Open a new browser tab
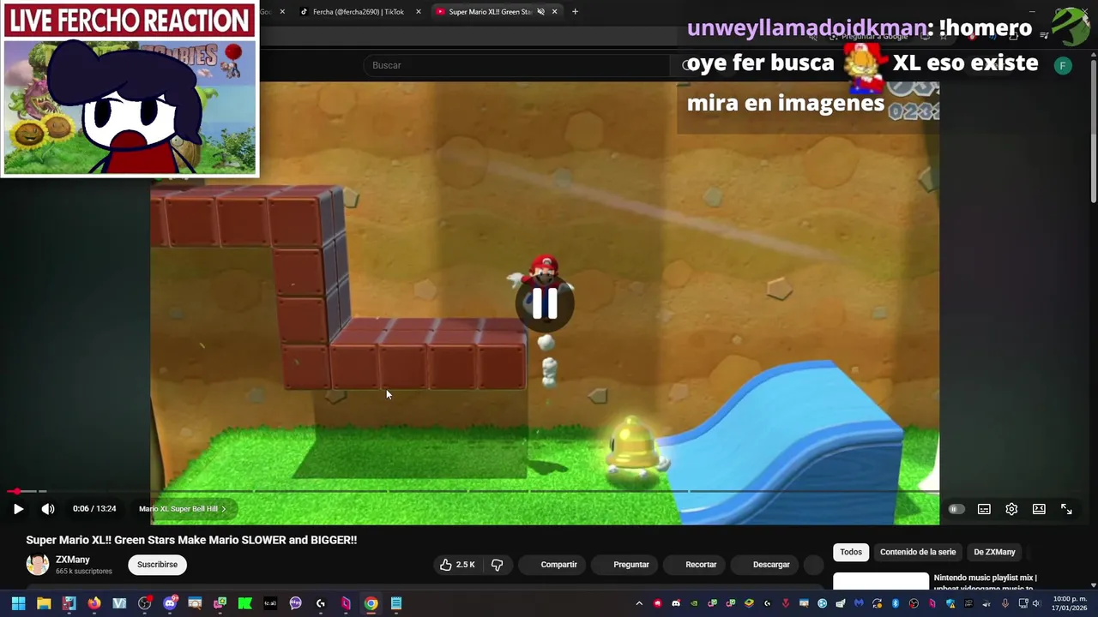Image resolution: width=1098 pixels, height=617 pixels. [575, 12]
